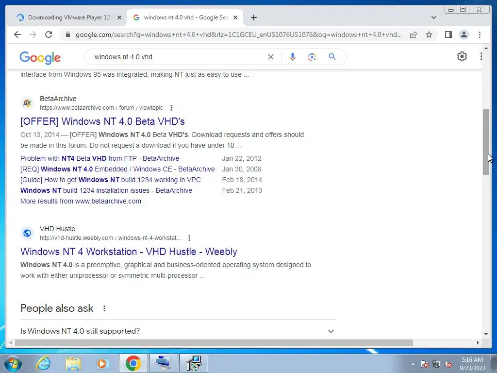
Task: Open the keyboard app on the taskbar
Action: tap(164, 363)
